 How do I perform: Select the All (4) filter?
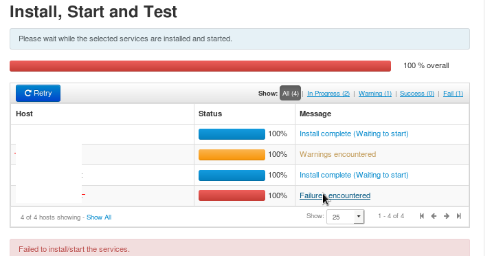pyautogui.click(x=290, y=94)
